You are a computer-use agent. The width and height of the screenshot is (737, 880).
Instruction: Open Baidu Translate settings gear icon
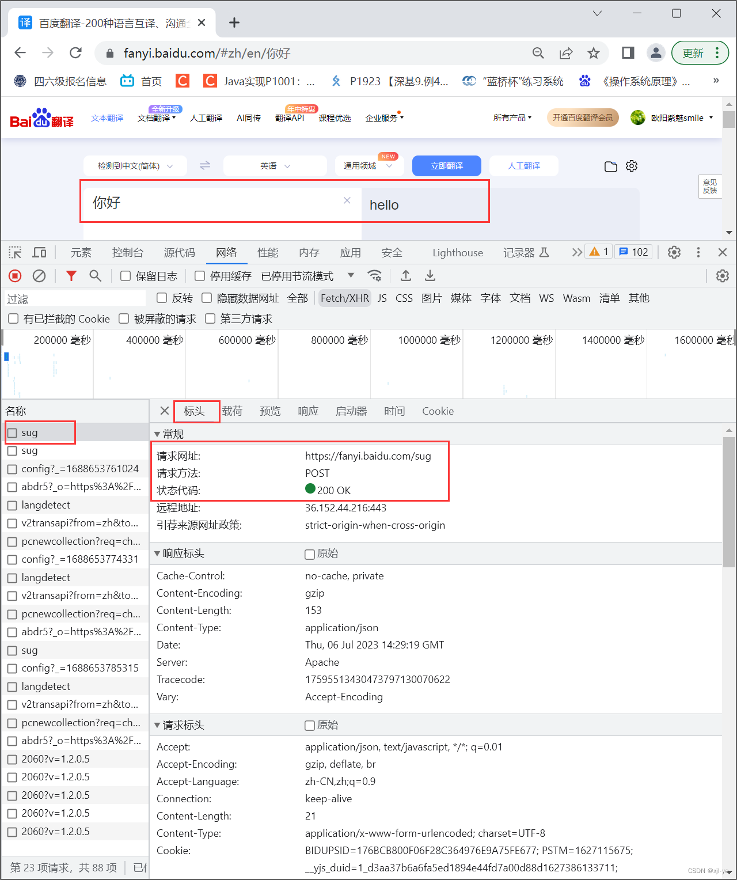tap(632, 166)
